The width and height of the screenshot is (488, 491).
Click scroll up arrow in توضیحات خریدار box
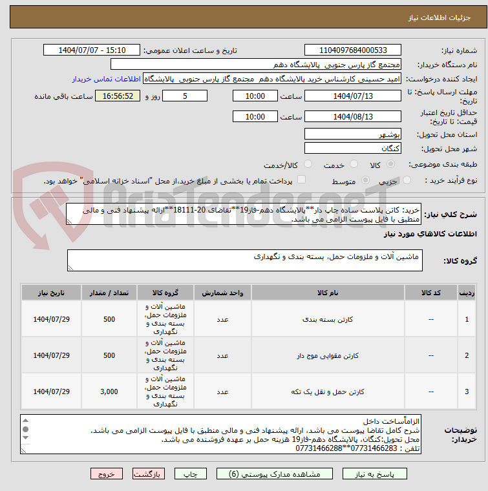26,421
